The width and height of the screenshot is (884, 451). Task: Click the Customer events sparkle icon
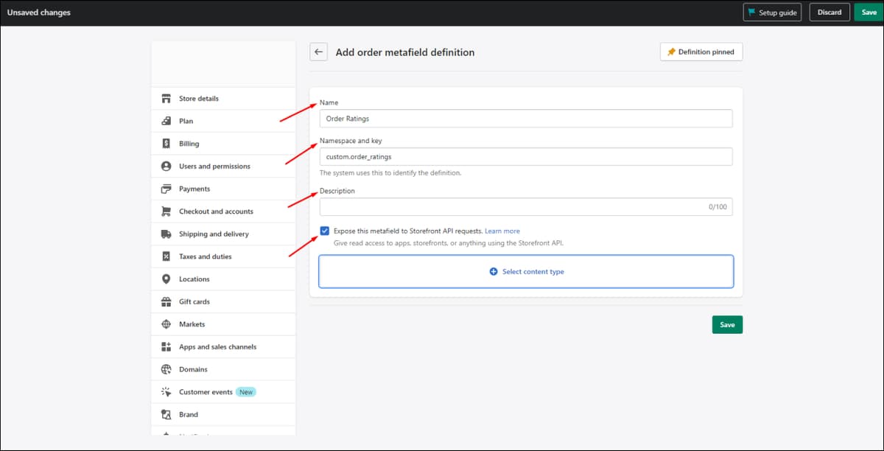(x=166, y=392)
